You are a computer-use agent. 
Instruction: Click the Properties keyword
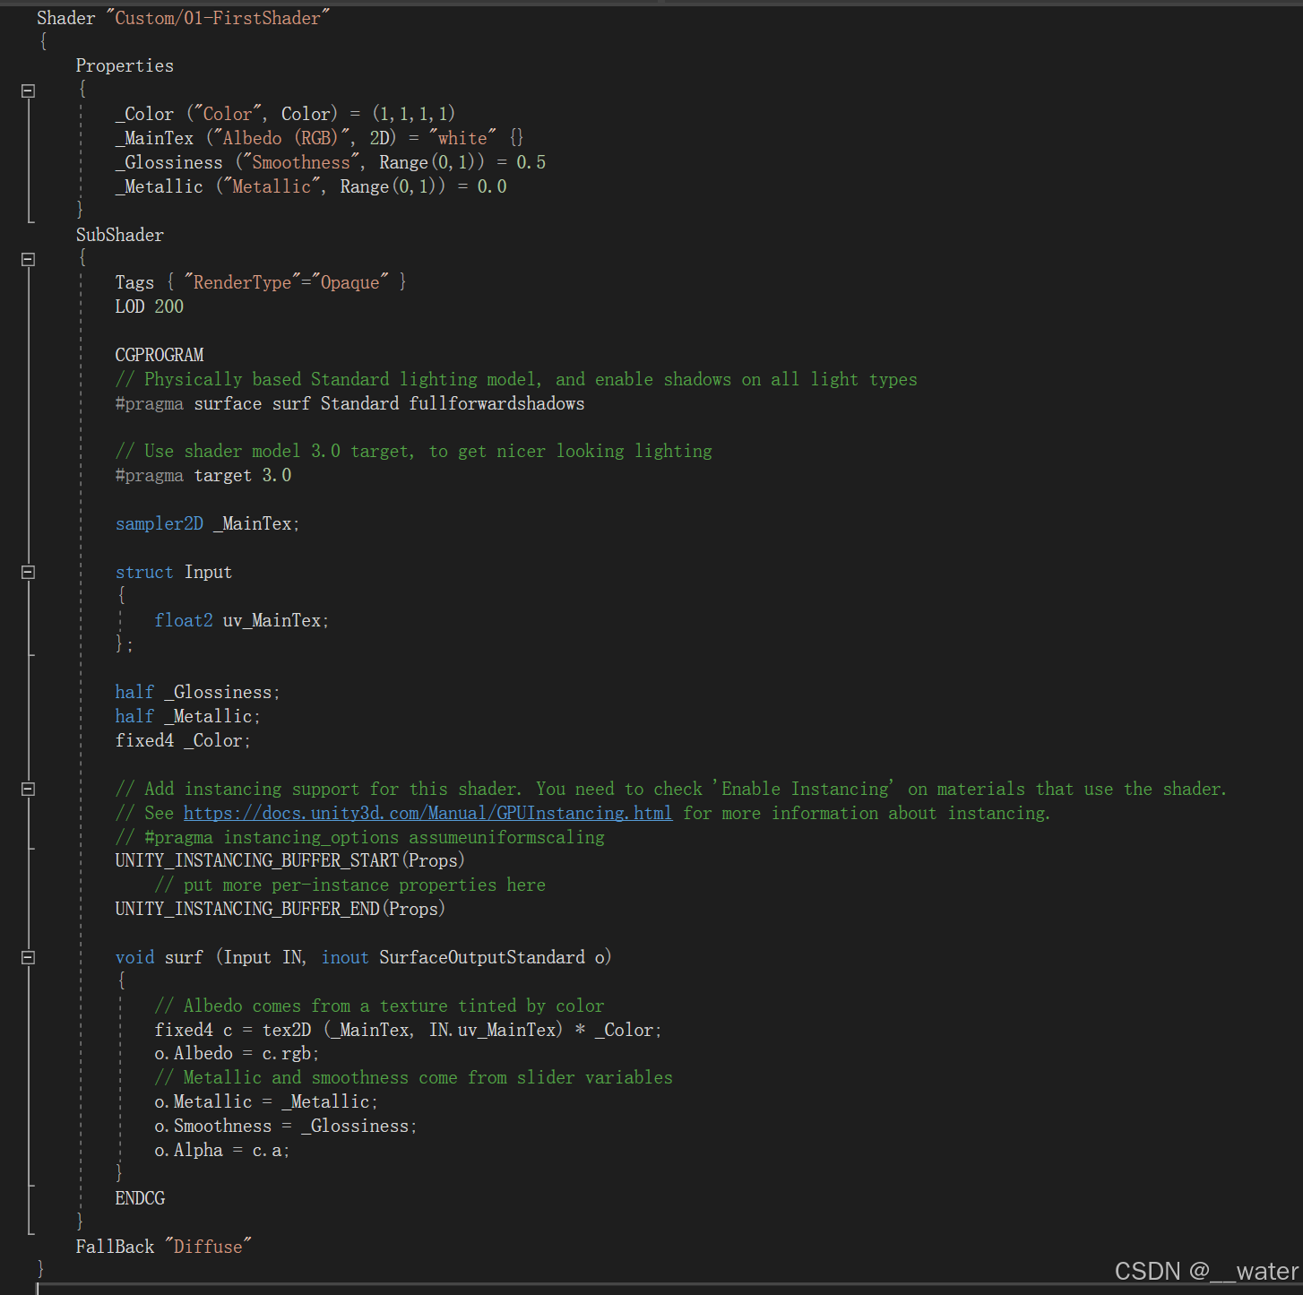(x=125, y=65)
